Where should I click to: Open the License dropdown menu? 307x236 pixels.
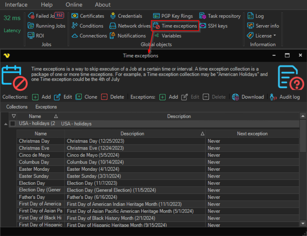click(x=261, y=36)
